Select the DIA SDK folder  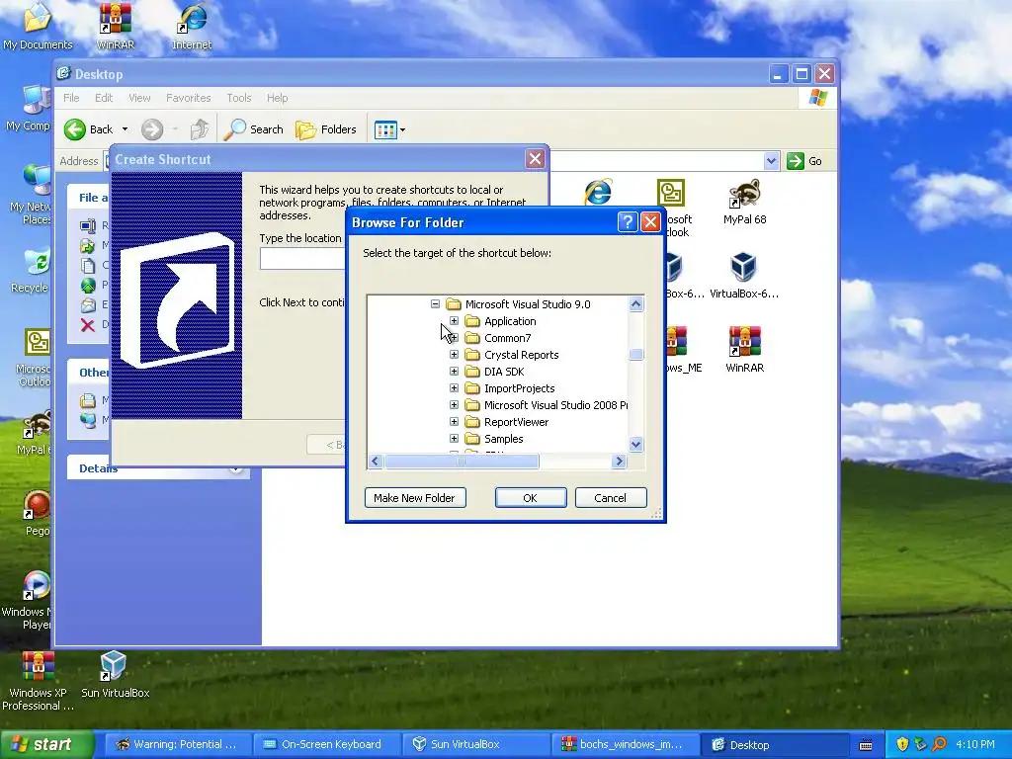tap(504, 372)
